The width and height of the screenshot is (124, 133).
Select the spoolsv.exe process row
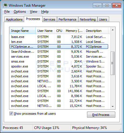pos(59,66)
